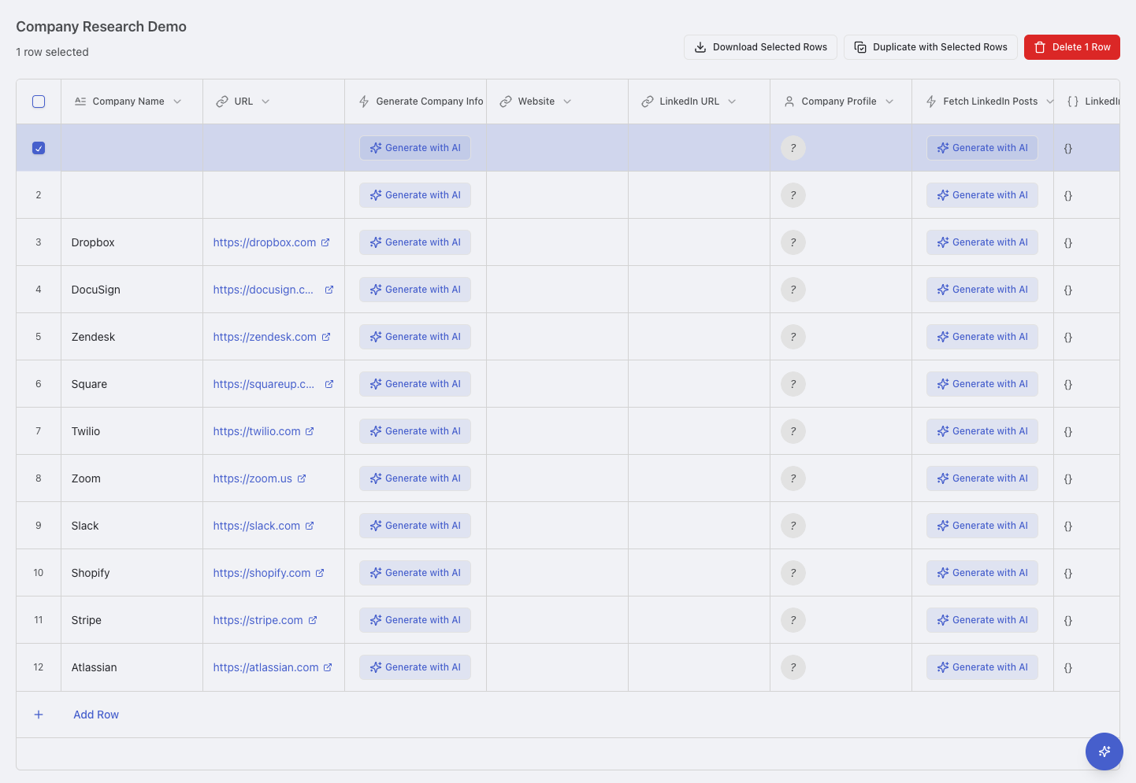1136x783 pixels.
Task: Generate Company Info with AI for Atlassian
Action: pyautogui.click(x=415, y=667)
